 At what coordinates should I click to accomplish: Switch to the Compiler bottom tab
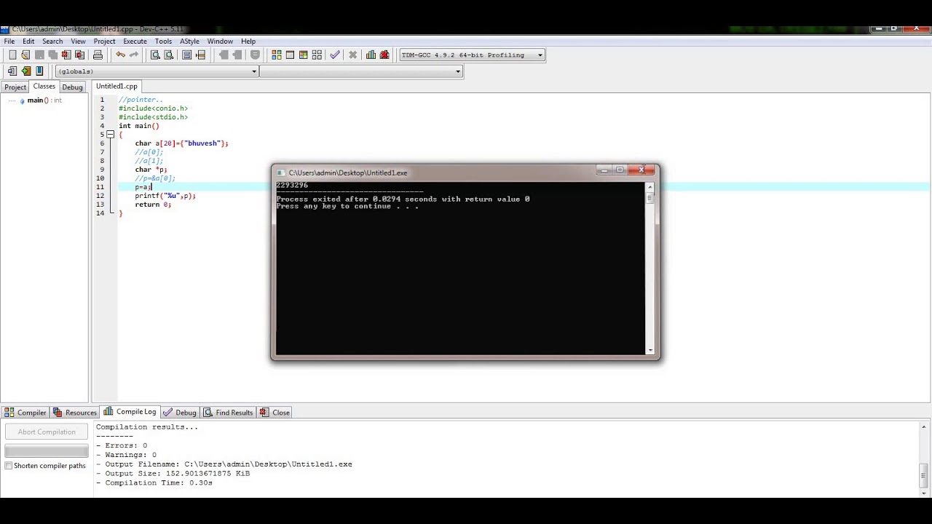25,413
